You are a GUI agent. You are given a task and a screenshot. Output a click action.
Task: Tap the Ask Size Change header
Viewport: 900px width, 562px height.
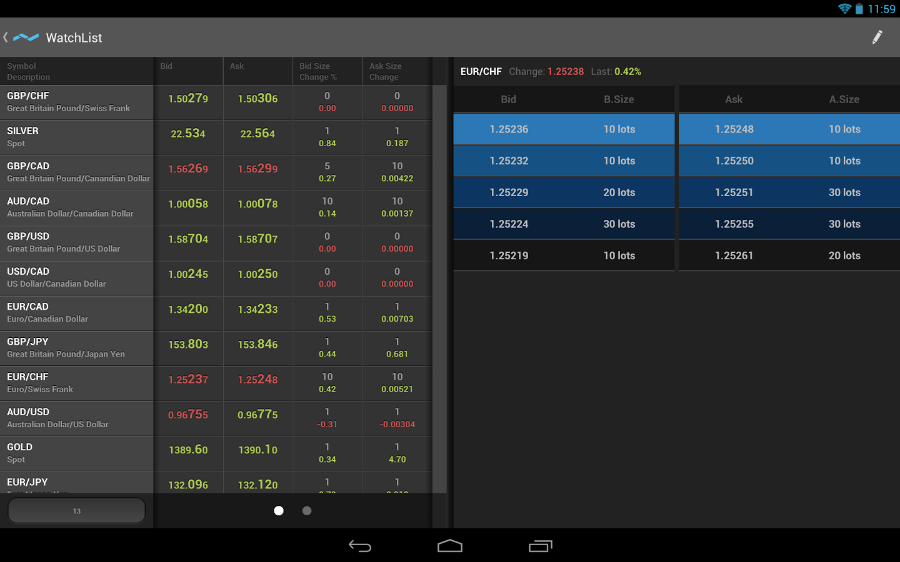pyautogui.click(x=397, y=71)
